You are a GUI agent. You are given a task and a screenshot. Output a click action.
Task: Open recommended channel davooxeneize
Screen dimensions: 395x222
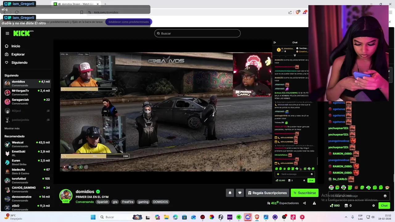pyautogui.click(x=27, y=198)
